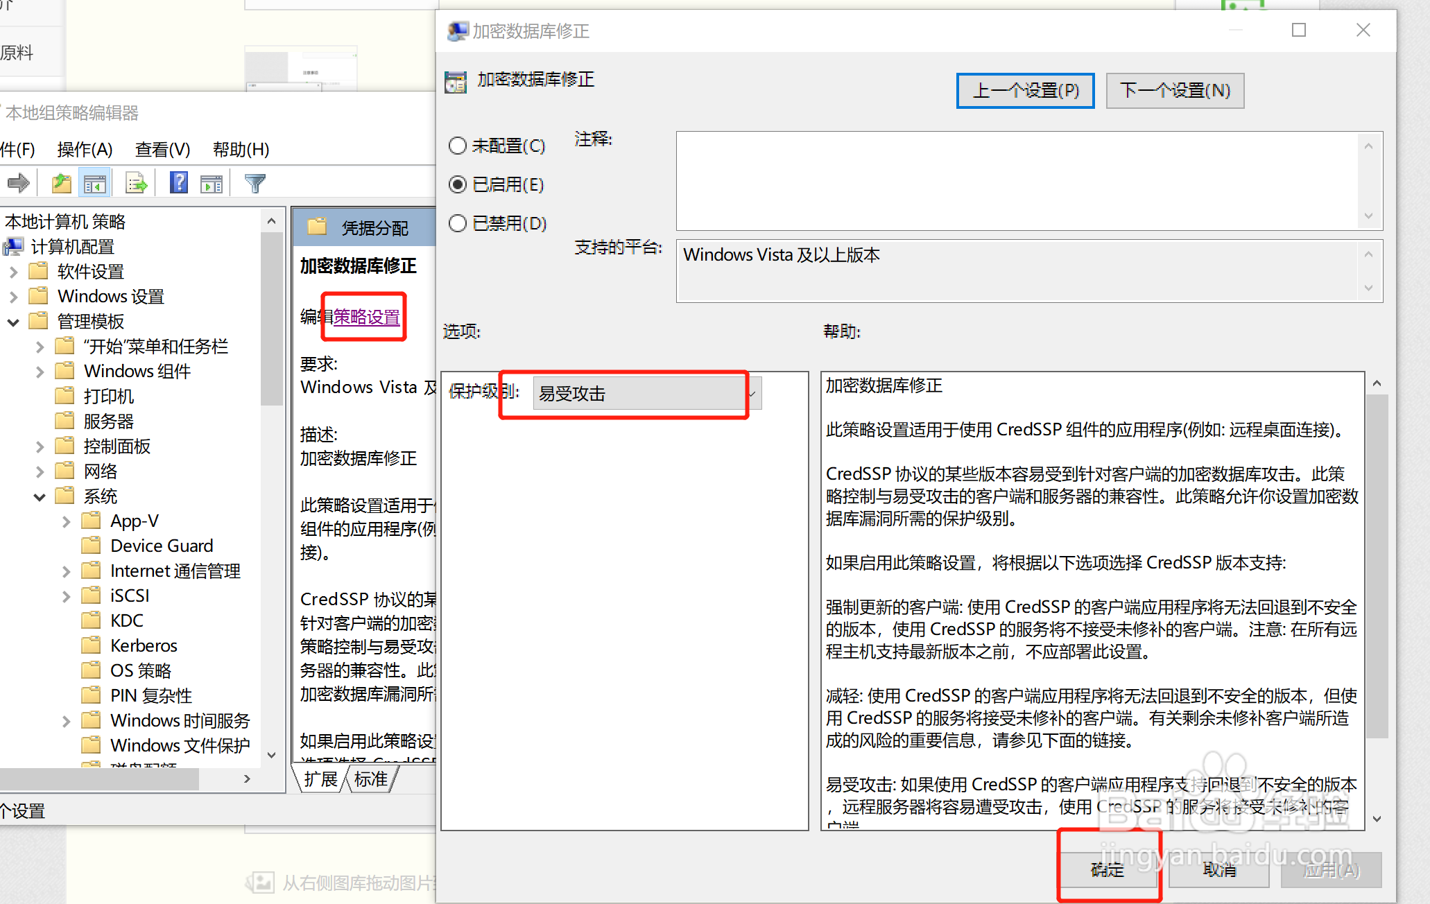Image resolution: width=1430 pixels, height=904 pixels.
Task: Expand the App-V tree node
Action: click(x=66, y=521)
